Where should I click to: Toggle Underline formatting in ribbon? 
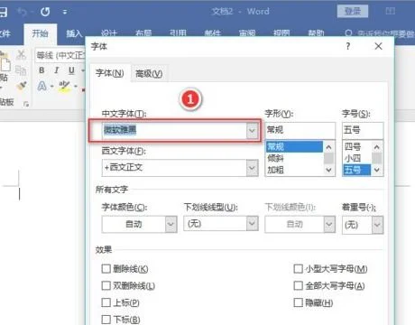coord(71,70)
